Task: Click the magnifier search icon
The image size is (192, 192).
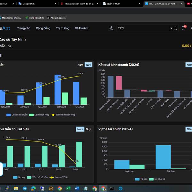Action: point(175,28)
